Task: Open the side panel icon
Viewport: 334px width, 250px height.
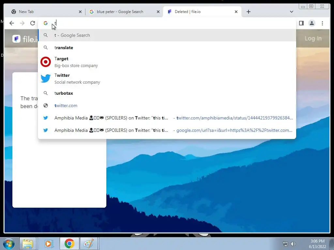Action: click(x=301, y=23)
